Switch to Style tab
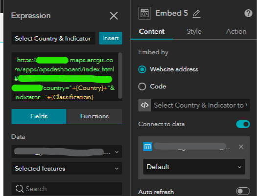 pos(194,31)
